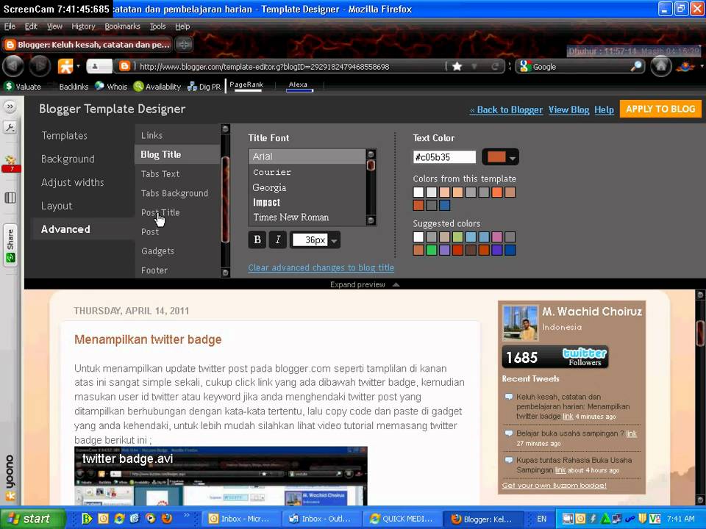
Task: Select the Blogger: Keluh kesah browser tab
Action: point(88,45)
